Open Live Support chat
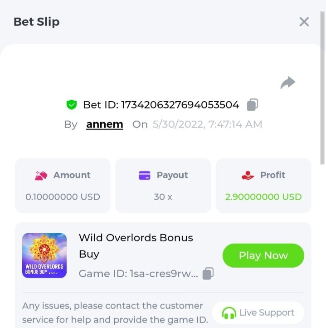 (258, 313)
